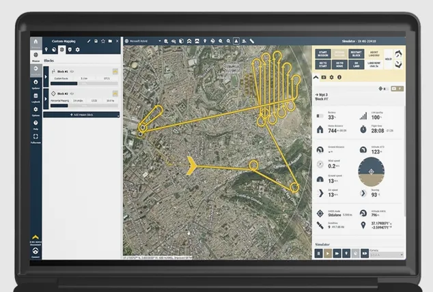
Task: Pause the simulator
Action: [x=318, y=253]
